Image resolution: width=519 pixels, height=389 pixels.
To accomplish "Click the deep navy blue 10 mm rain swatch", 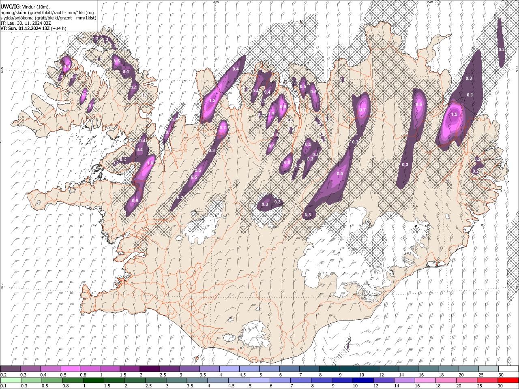I will [x=363, y=380].
